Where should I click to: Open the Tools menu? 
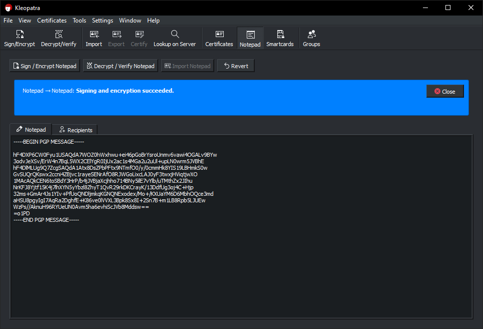[x=79, y=21]
